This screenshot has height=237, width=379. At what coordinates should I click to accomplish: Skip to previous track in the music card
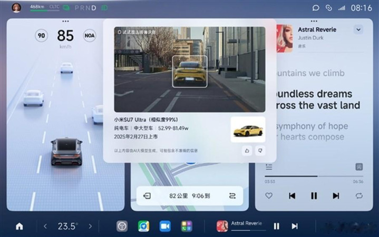coord(292,196)
